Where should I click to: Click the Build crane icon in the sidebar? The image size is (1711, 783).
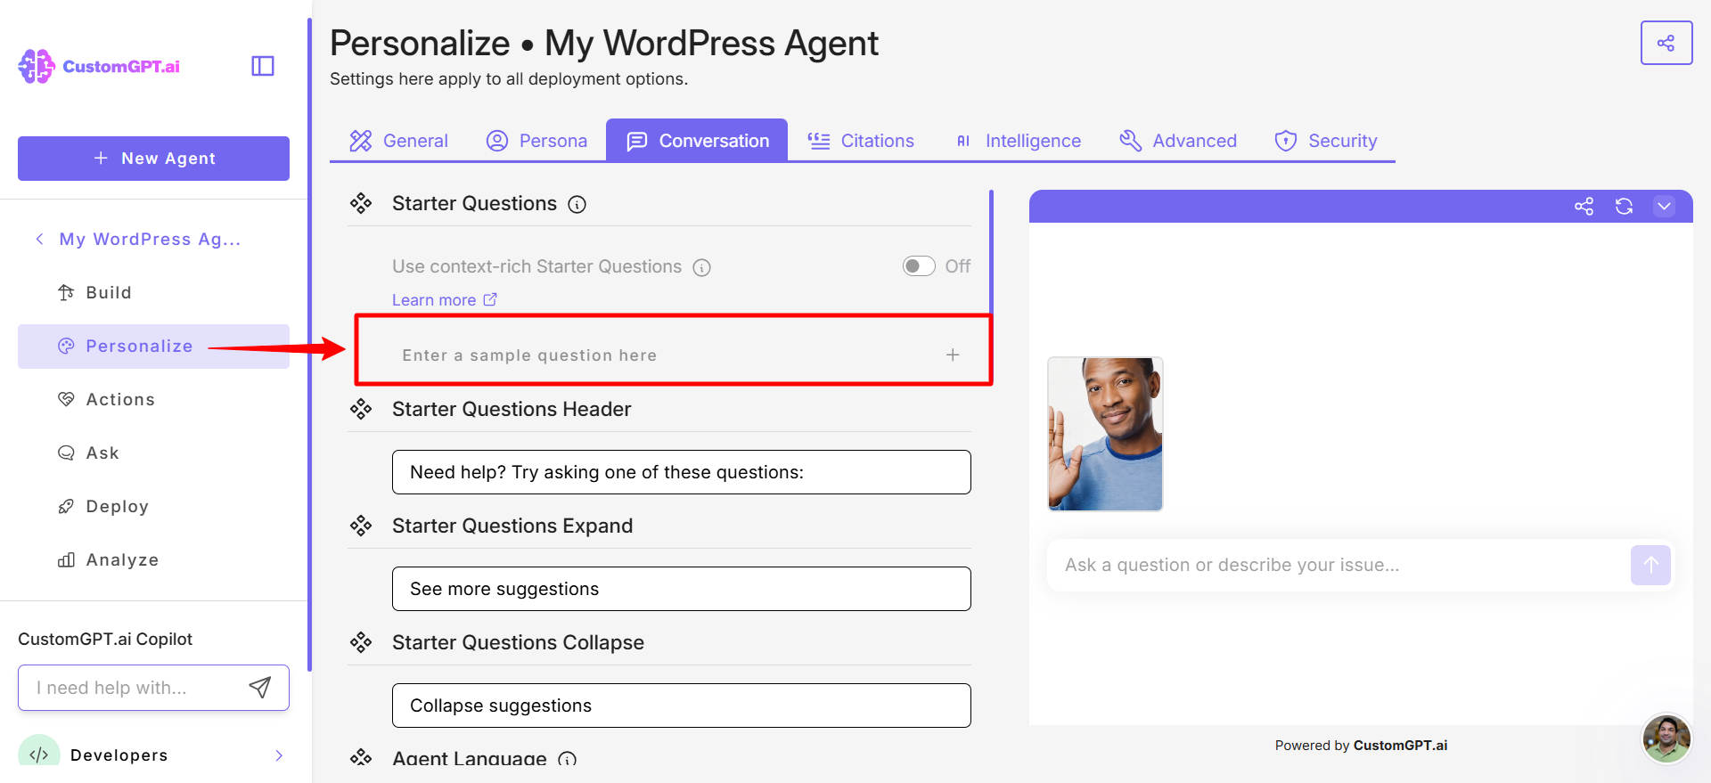coord(66,292)
